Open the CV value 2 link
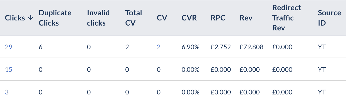 (159, 47)
